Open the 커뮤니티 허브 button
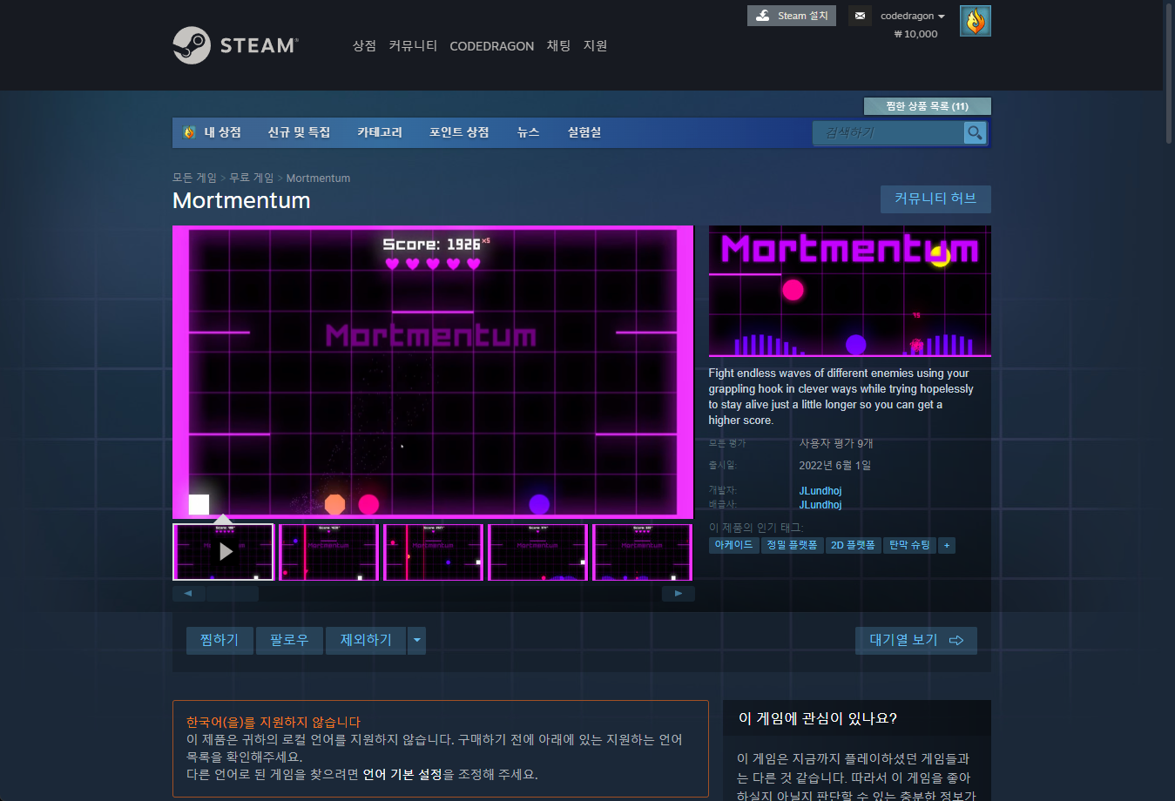Image resolution: width=1175 pixels, height=801 pixels. click(x=935, y=199)
